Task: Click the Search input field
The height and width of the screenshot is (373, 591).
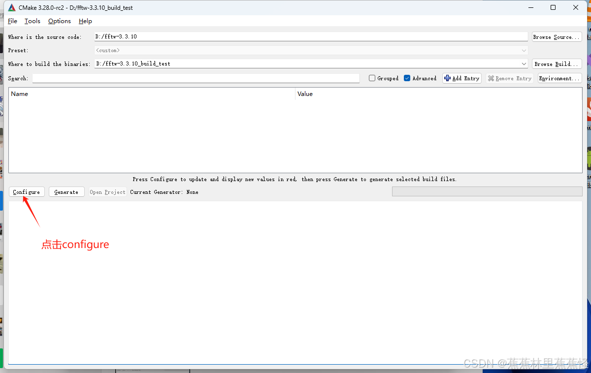Action: (196, 78)
